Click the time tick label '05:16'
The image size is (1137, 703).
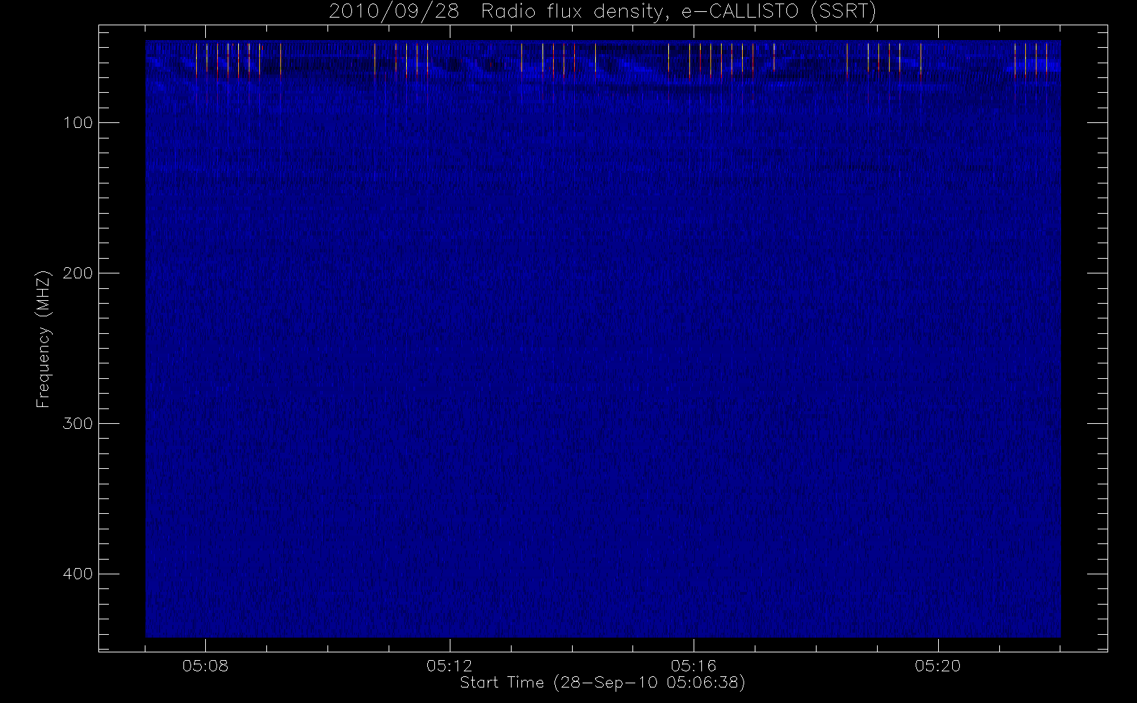click(693, 666)
